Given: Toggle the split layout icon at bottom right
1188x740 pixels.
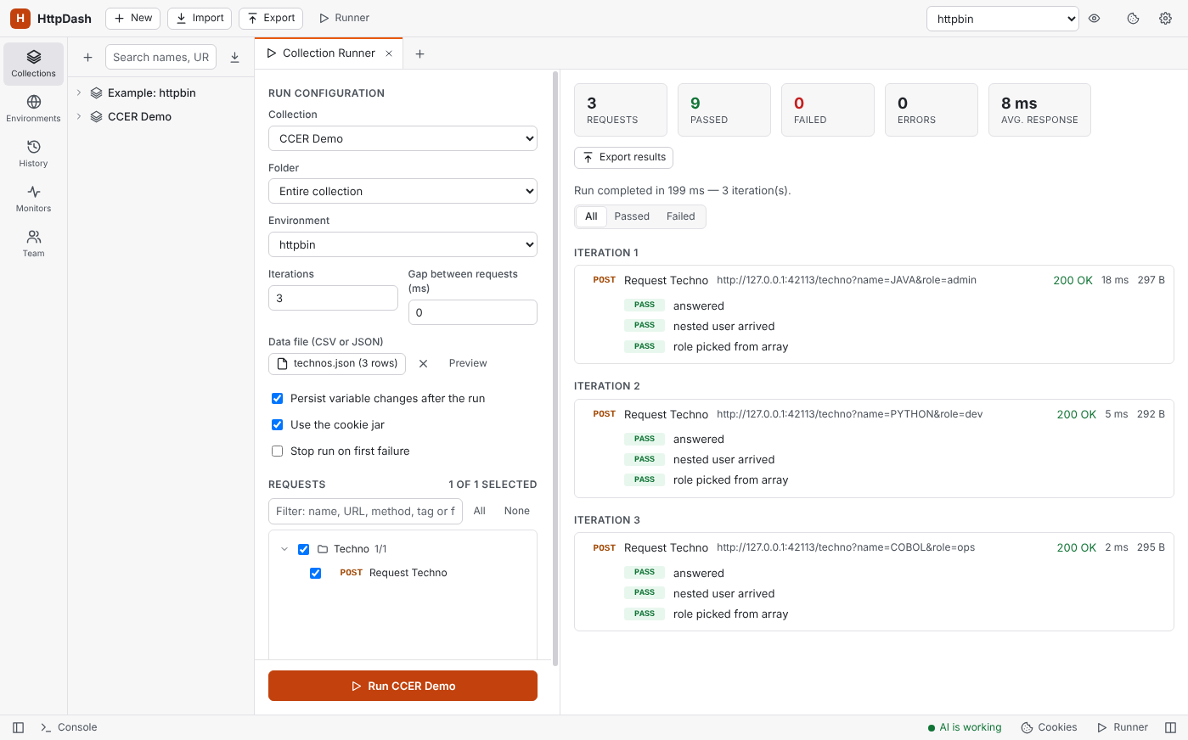Looking at the screenshot, I should point(1170,727).
